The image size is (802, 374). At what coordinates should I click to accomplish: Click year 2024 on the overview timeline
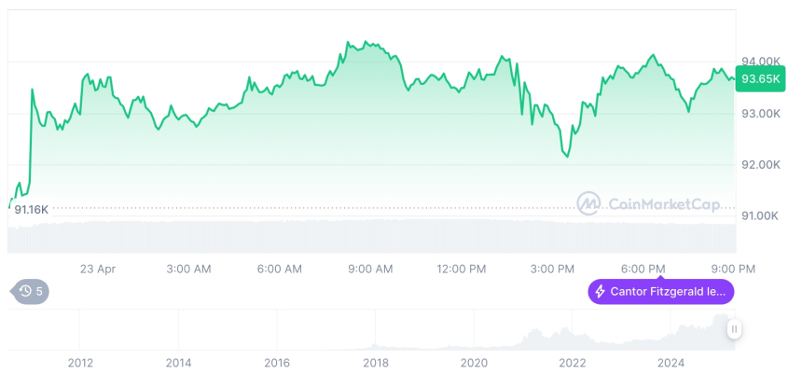(671, 363)
